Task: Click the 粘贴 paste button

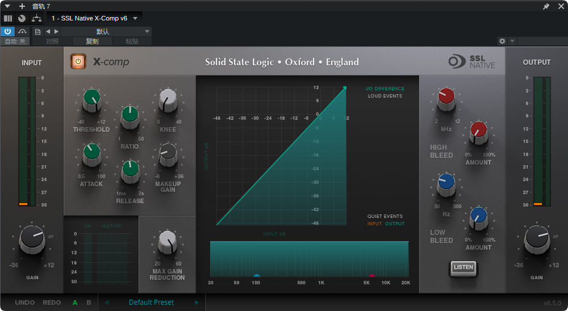Action: 132,41
